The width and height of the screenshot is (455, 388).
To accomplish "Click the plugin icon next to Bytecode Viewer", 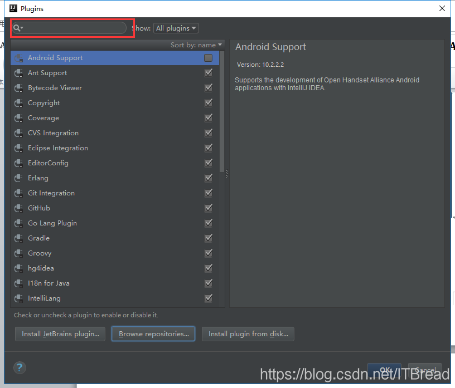I will point(19,88).
